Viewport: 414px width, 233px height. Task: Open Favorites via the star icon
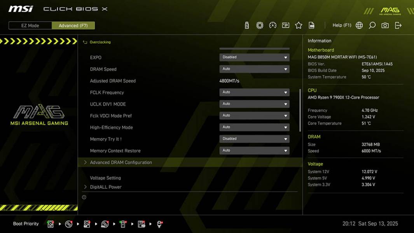pos(299,25)
